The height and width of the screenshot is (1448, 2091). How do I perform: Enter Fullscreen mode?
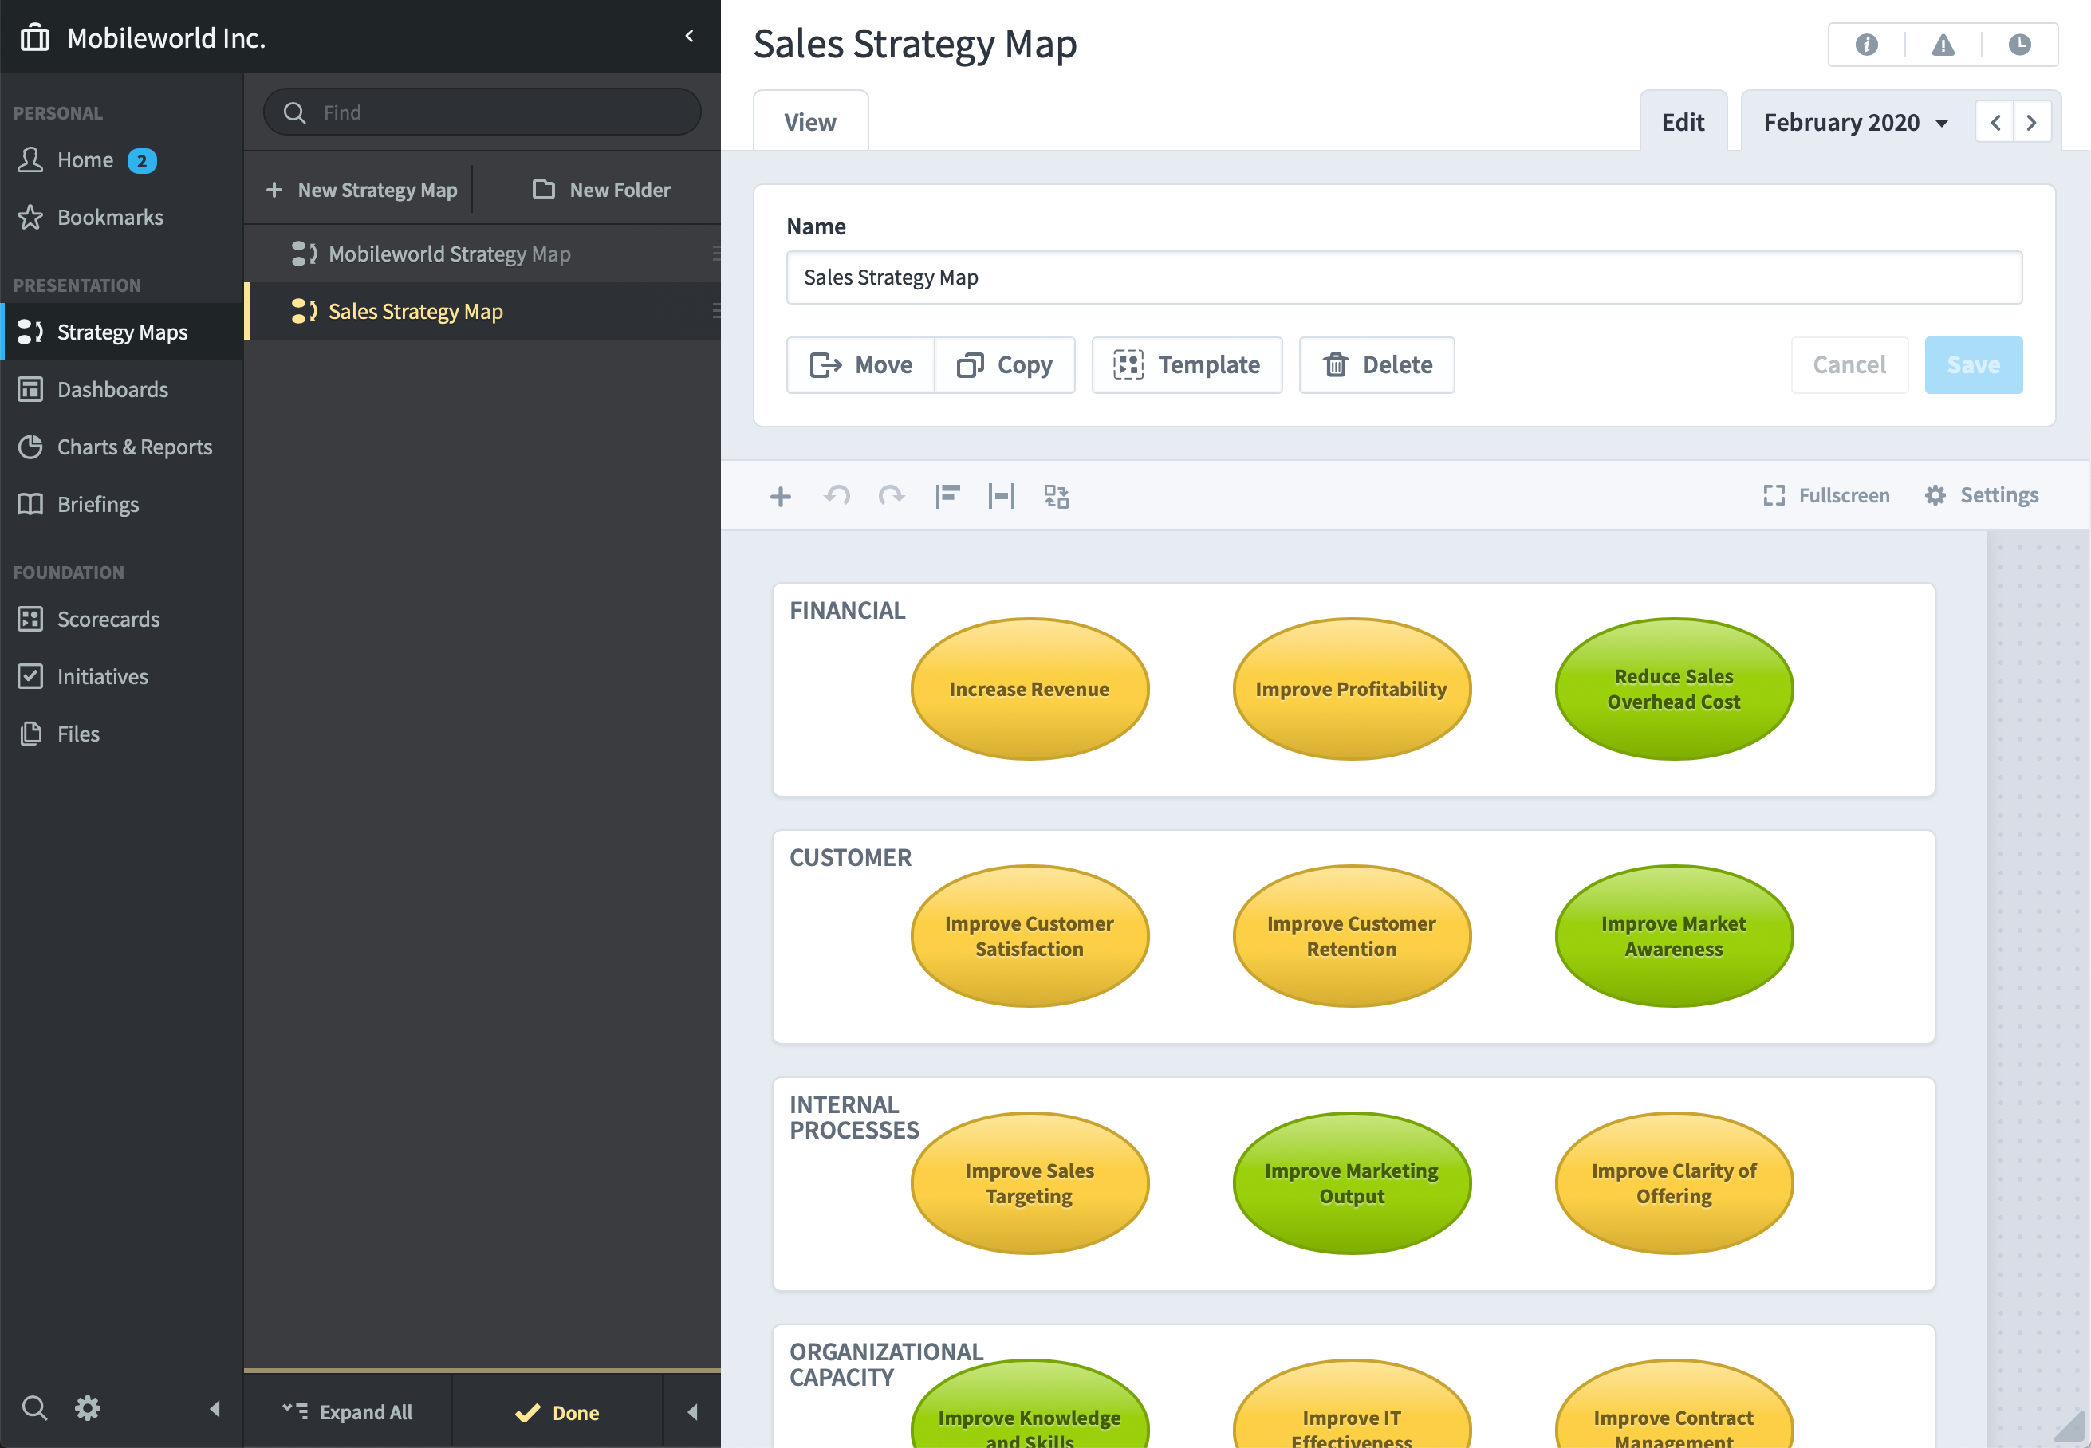pyautogui.click(x=1826, y=495)
